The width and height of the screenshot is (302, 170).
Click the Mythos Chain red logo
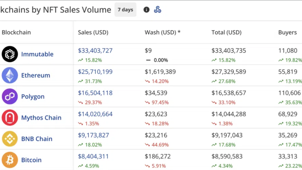tap(10, 118)
